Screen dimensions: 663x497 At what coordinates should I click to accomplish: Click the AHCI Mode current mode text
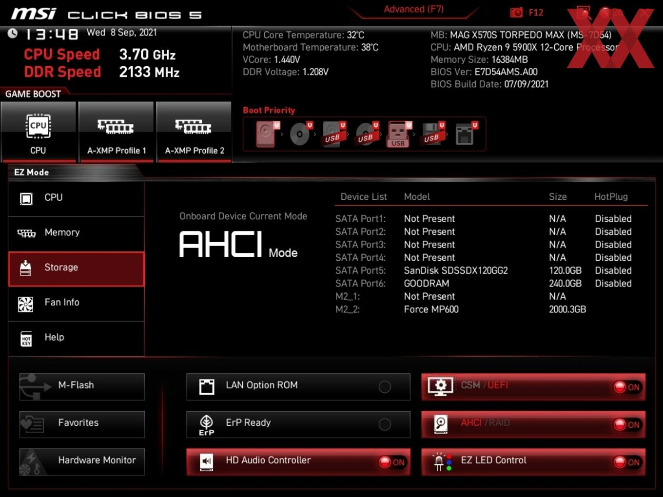tap(238, 244)
